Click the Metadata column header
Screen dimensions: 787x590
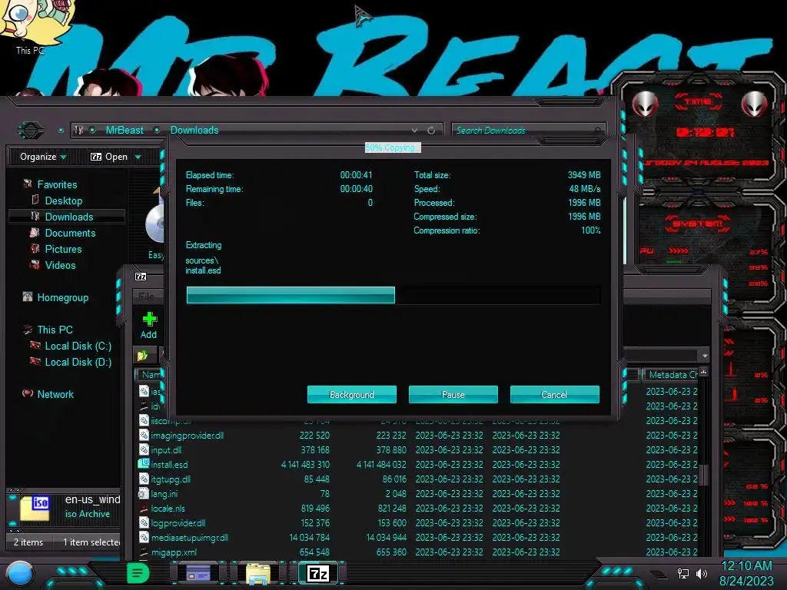click(x=670, y=375)
